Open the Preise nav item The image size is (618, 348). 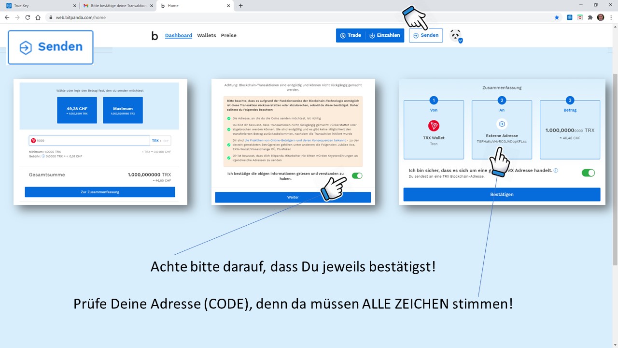point(229,35)
